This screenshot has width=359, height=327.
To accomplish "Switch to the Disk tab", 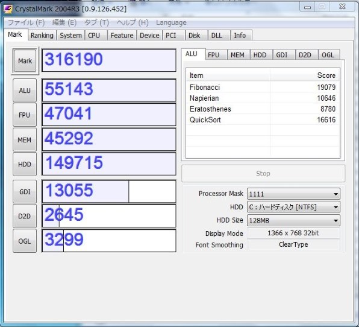I will click(x=196, y=36).
